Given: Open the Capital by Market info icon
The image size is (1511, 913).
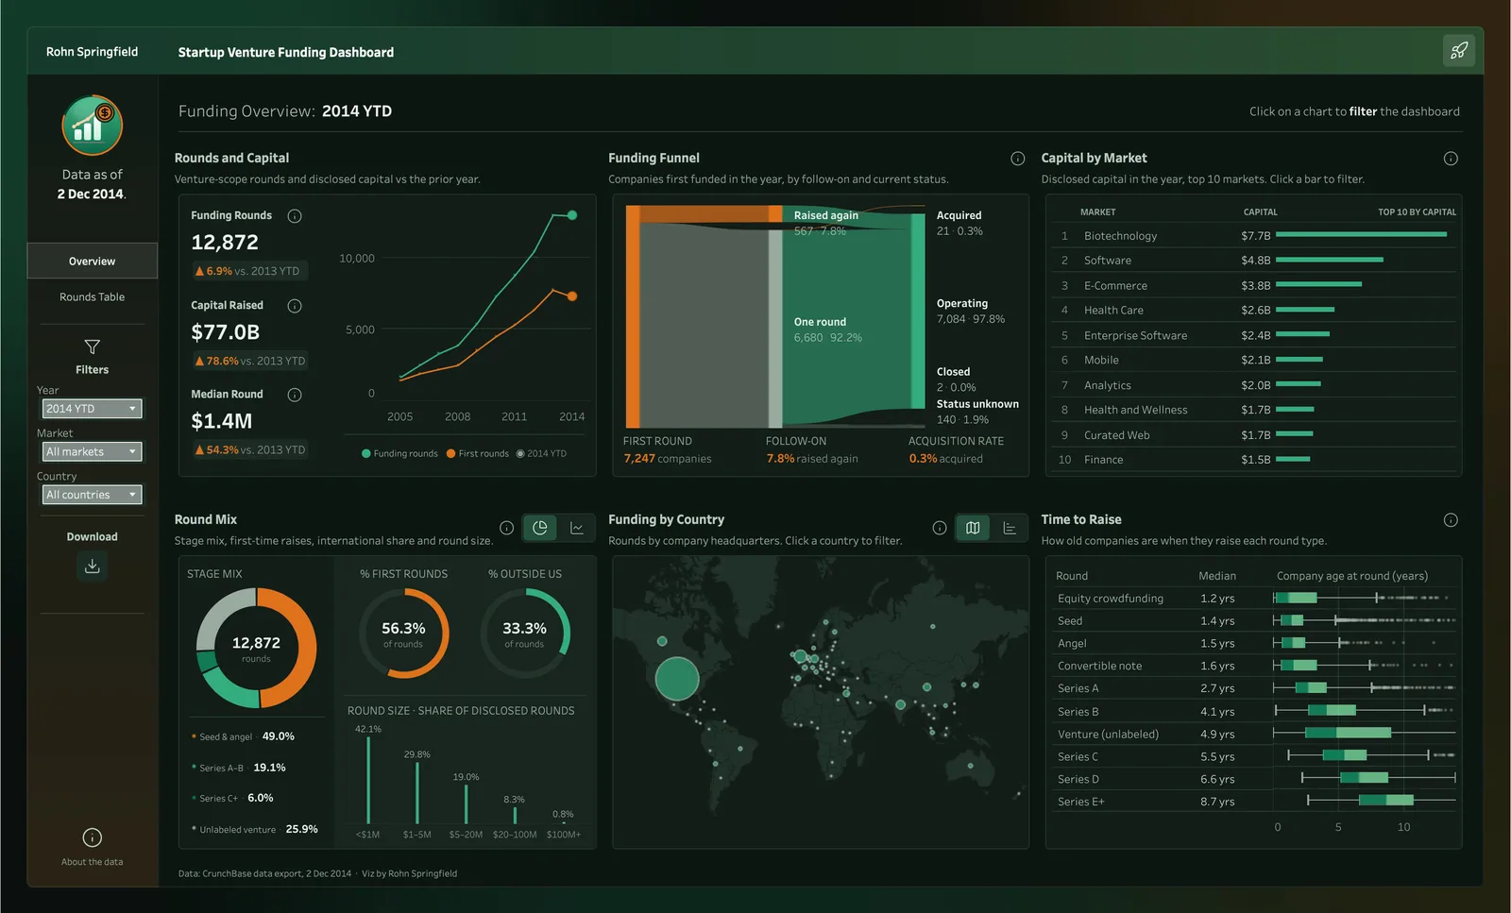Looking at the screenshot, I should 1451,159.
